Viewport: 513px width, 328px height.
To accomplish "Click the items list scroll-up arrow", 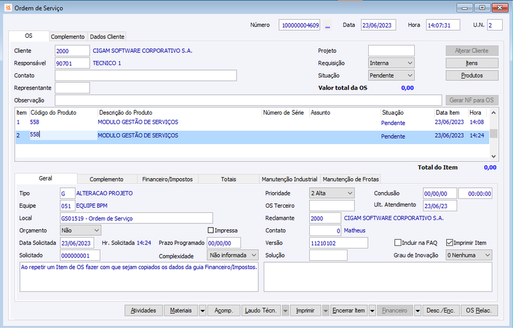I will coord(493,113).
